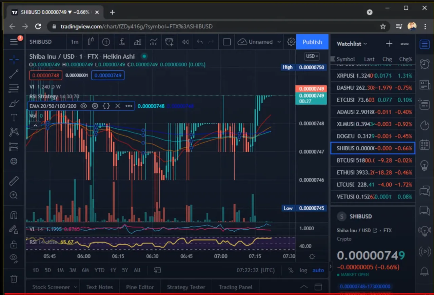
Task: Activate the zoom in tool
Action: coord(14,195)
